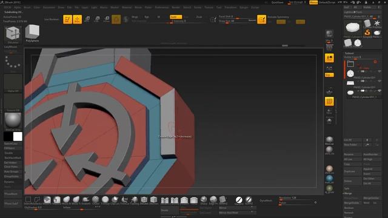The height and width of the screenshot is (218, 388).
Task: Choose the TrimDynamic brush icon
Action: click(105, 200)
